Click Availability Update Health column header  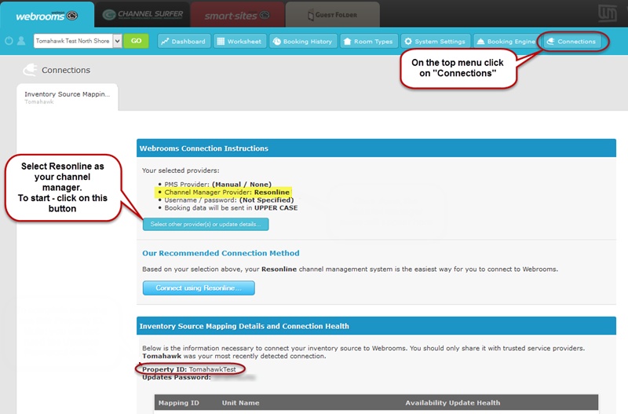pos(453,403)
